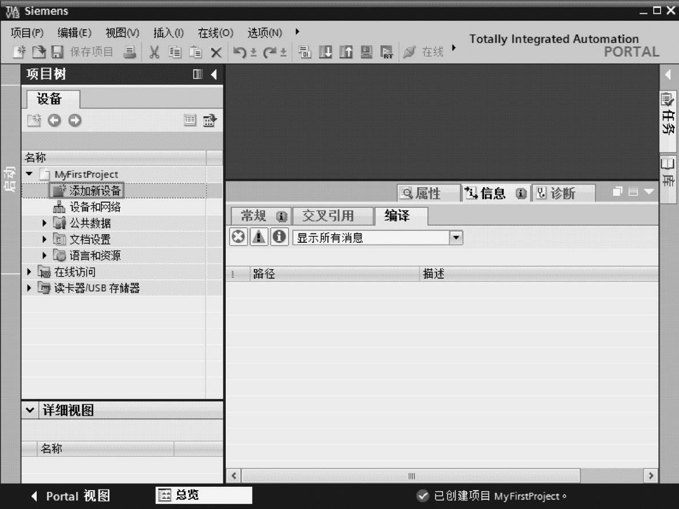679x509 pixels.
Task: Click the 总览 button in the bottom bar
Action: (x=203, y=495)
